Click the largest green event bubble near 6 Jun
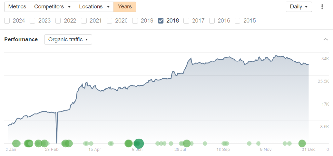This screenshot has width=333, height=156. pos(139,143)
